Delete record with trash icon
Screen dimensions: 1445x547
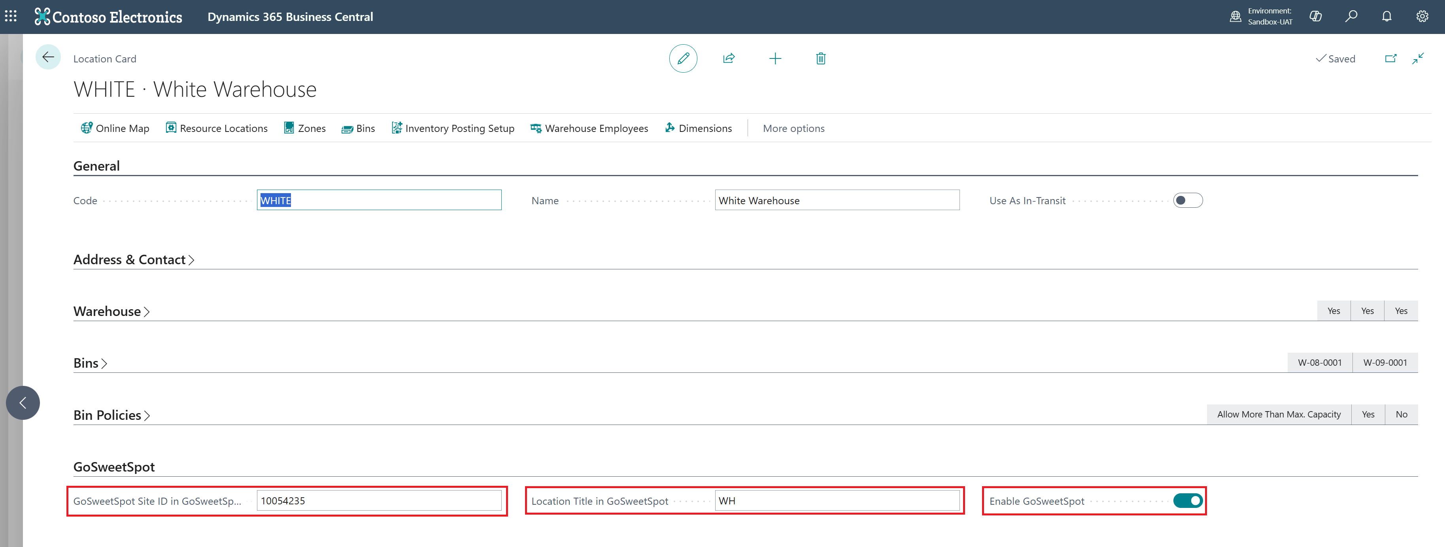pyautogui.click(x=821, y=58)
